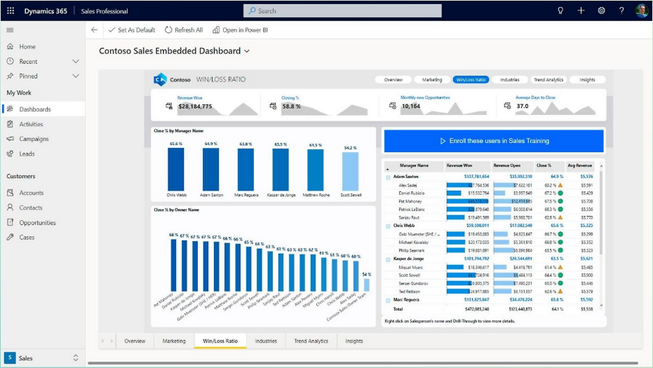Expand the Pinned section chevron
Screen dimensions: 653x368
click(76, 76)
